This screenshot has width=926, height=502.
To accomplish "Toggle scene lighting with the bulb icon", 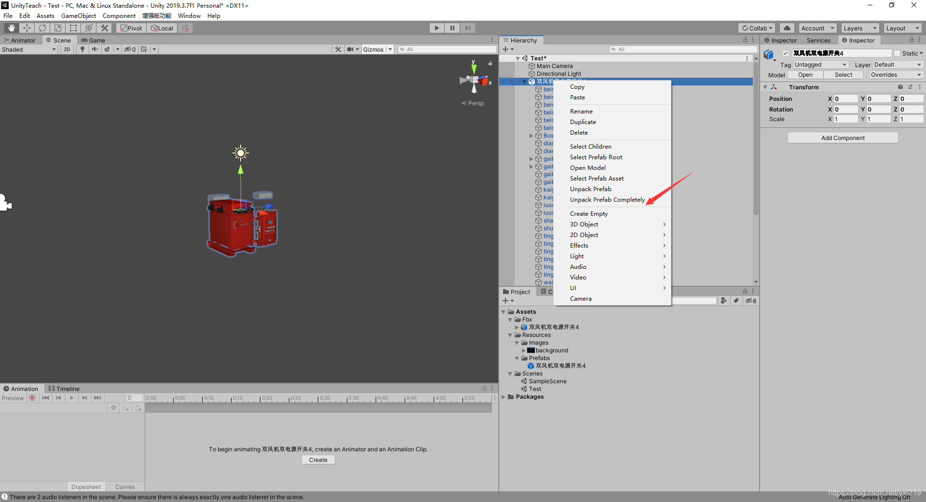I will point(82,49).
